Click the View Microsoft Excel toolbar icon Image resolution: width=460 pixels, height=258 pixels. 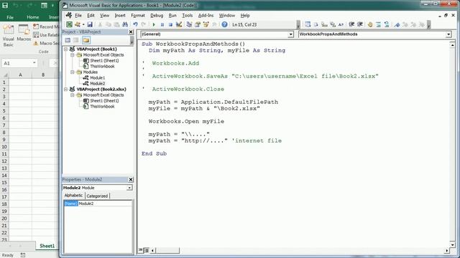tap(69, 24)
